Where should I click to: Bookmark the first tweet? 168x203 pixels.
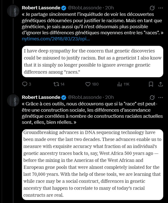(151, 84)
